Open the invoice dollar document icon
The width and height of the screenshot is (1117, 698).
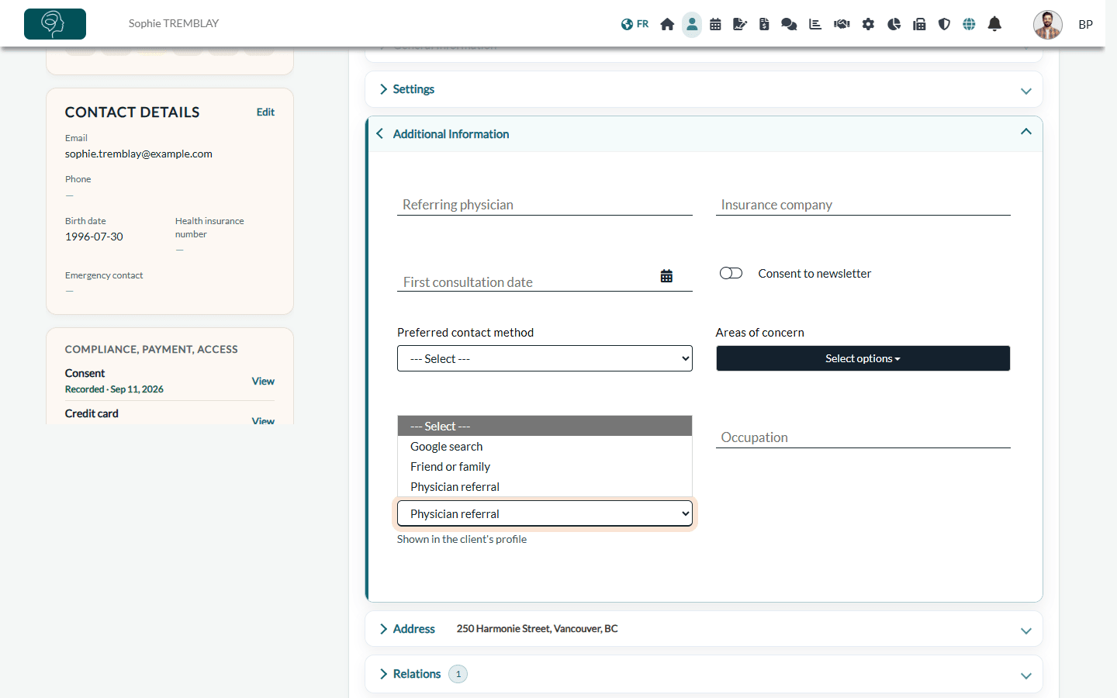click(x=764, y=24)
